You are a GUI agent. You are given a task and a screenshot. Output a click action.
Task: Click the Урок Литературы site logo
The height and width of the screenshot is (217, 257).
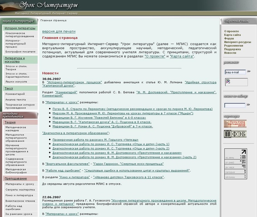48,5
